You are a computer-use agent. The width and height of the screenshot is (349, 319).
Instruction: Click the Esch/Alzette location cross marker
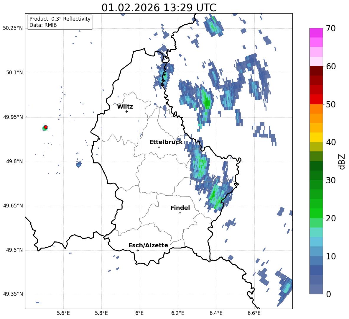[x=138, y=250]
